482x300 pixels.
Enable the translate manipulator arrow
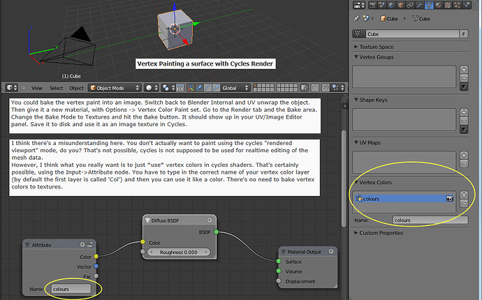pos(199,88)
